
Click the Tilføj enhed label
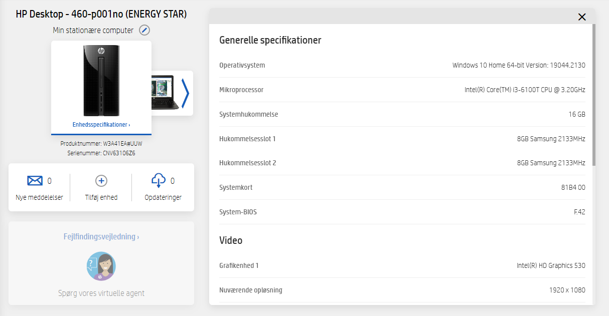[x=101, y=197]
